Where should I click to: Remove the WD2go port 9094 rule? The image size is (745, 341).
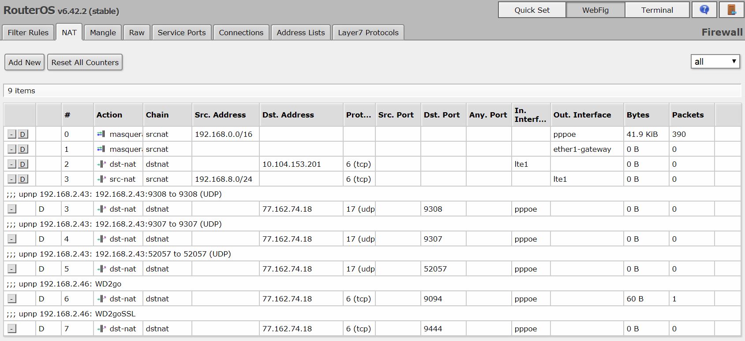(12, 299)
